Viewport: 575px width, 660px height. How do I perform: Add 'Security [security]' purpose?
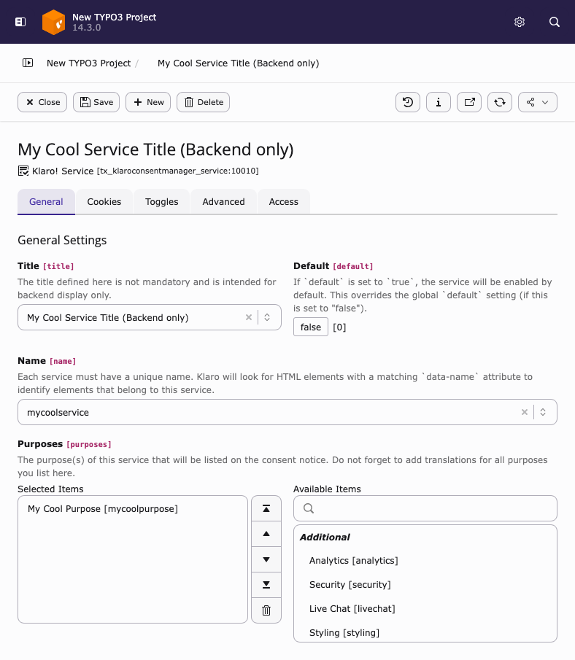pyautogui.click(x=350, y=585)
